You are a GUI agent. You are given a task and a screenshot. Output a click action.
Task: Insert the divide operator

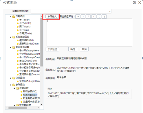click(x=93, y=16)
